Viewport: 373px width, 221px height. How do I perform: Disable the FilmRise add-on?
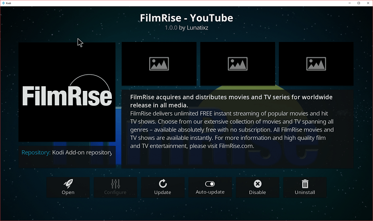[257, 187]
